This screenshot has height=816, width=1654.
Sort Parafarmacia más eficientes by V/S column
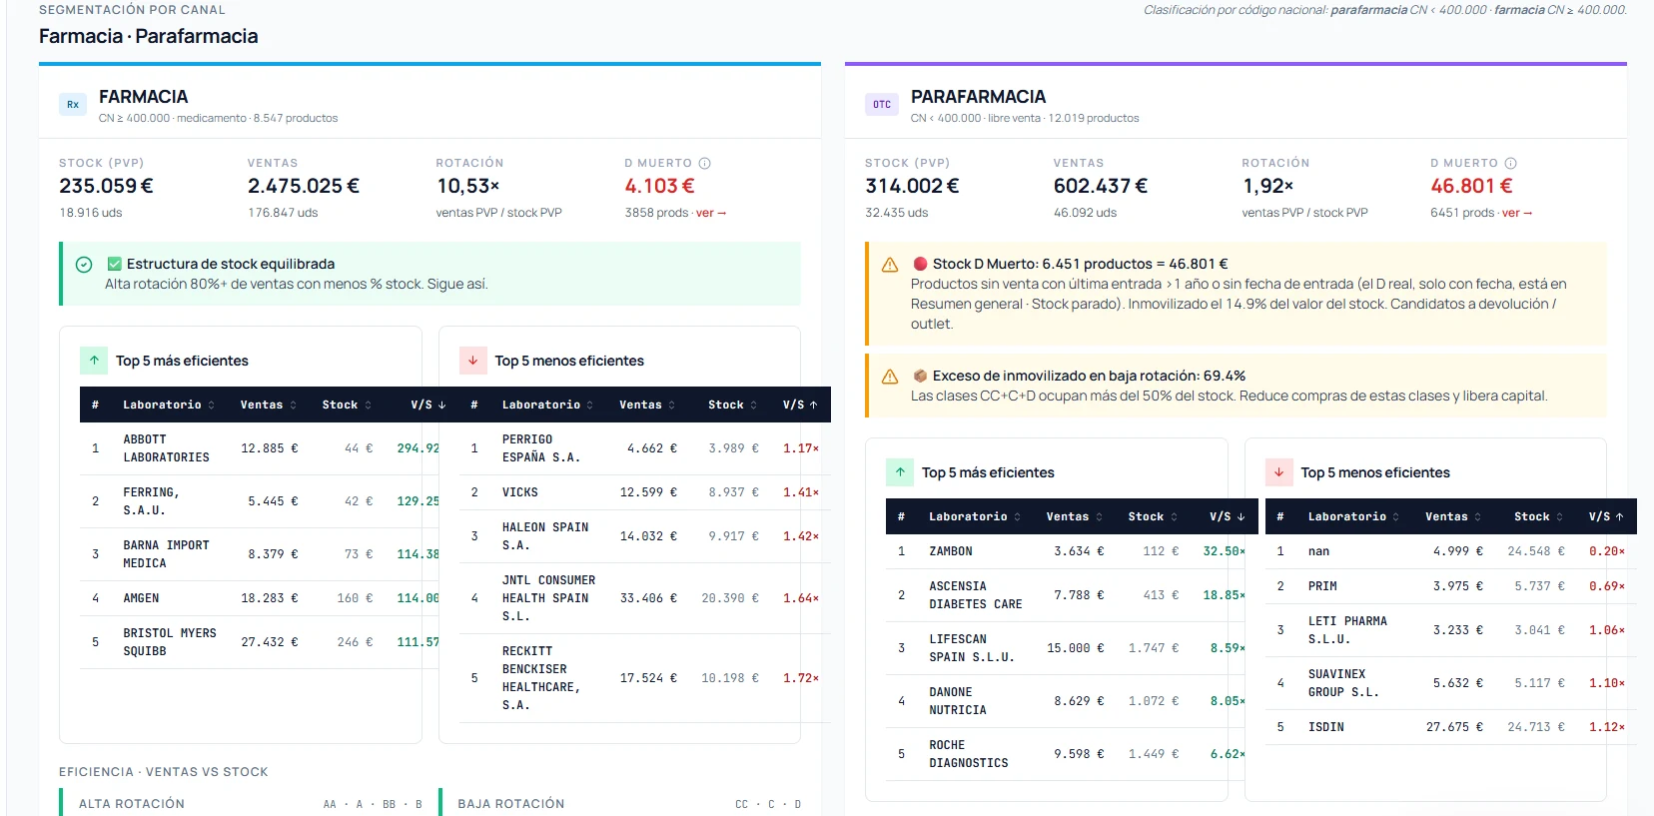pyautogui.click(x=1228, y=516)
